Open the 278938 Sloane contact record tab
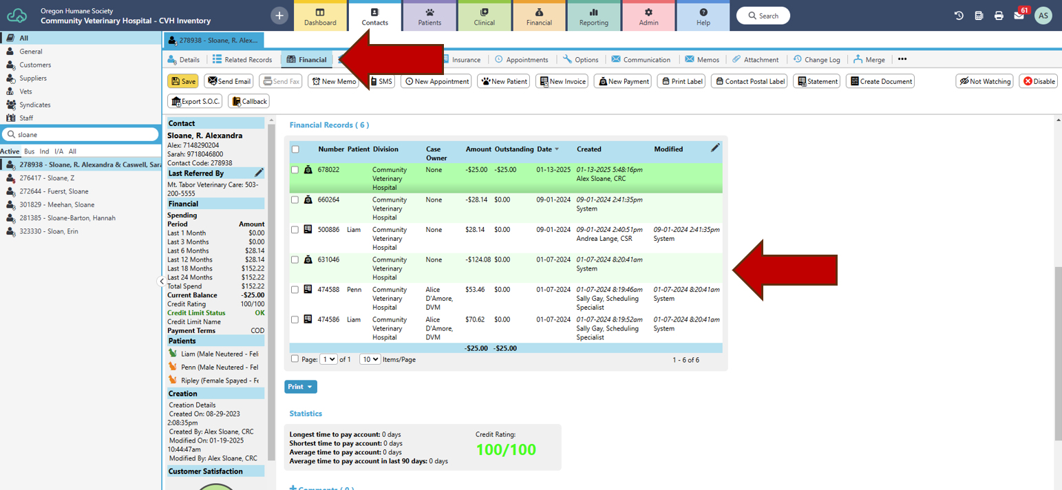1062x490 pixels. tap(213, 41)
